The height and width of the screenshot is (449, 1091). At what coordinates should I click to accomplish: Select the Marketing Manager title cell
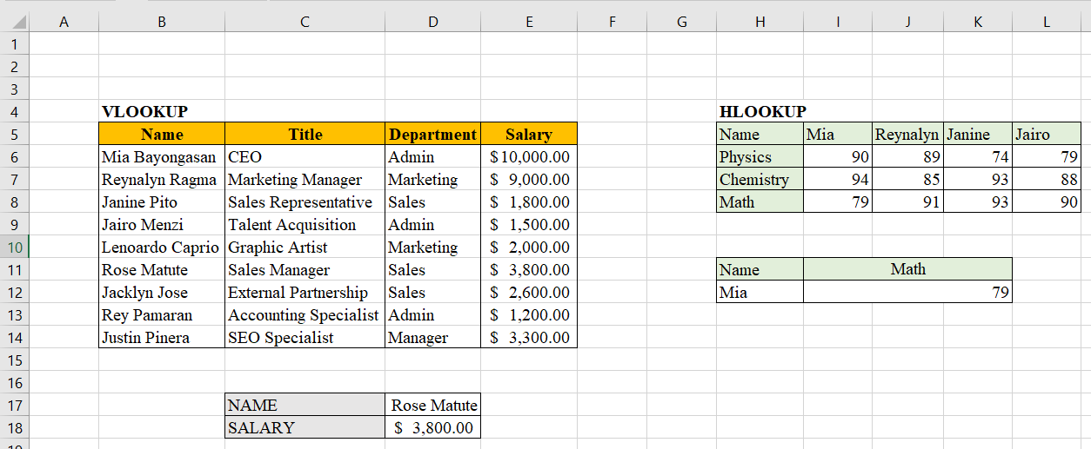(x=305, y=180)
